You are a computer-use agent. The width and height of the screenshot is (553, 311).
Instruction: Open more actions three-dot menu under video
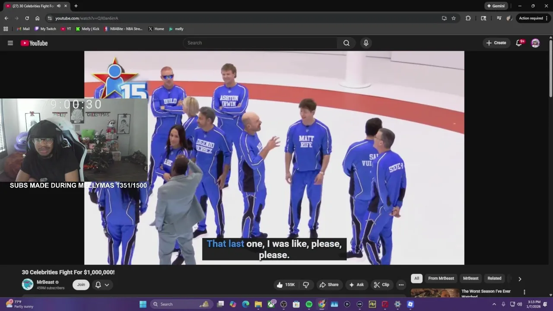click(x=401, y=285)
